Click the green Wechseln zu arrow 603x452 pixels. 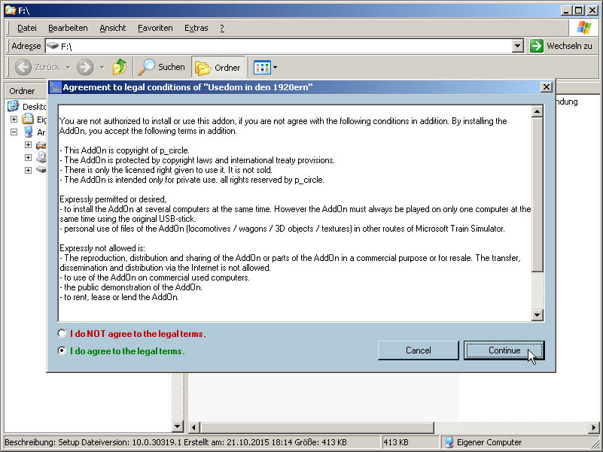(x=536, y=46)
